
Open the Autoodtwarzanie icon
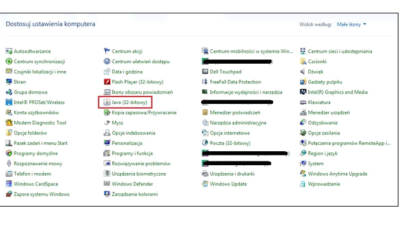pos(9,52)
